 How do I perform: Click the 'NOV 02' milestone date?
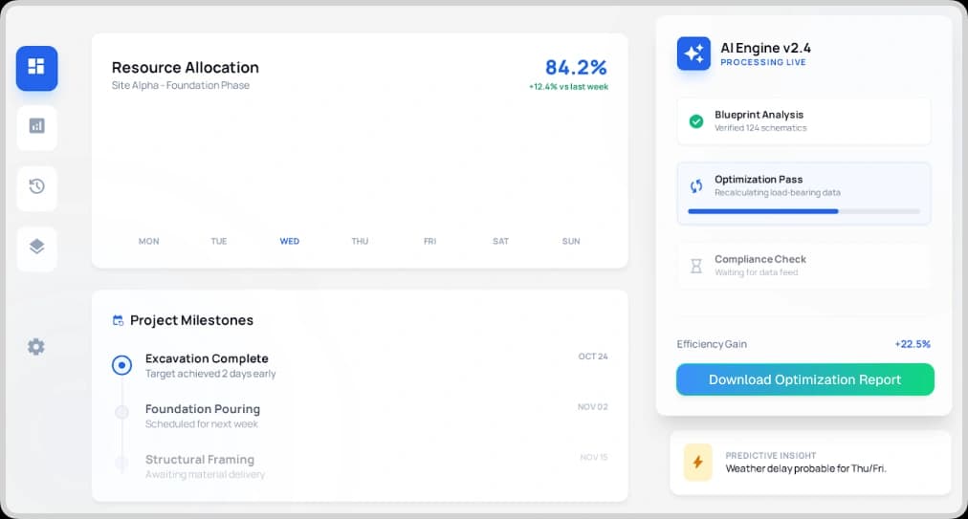pyautogui.click(x=593, y=407)
